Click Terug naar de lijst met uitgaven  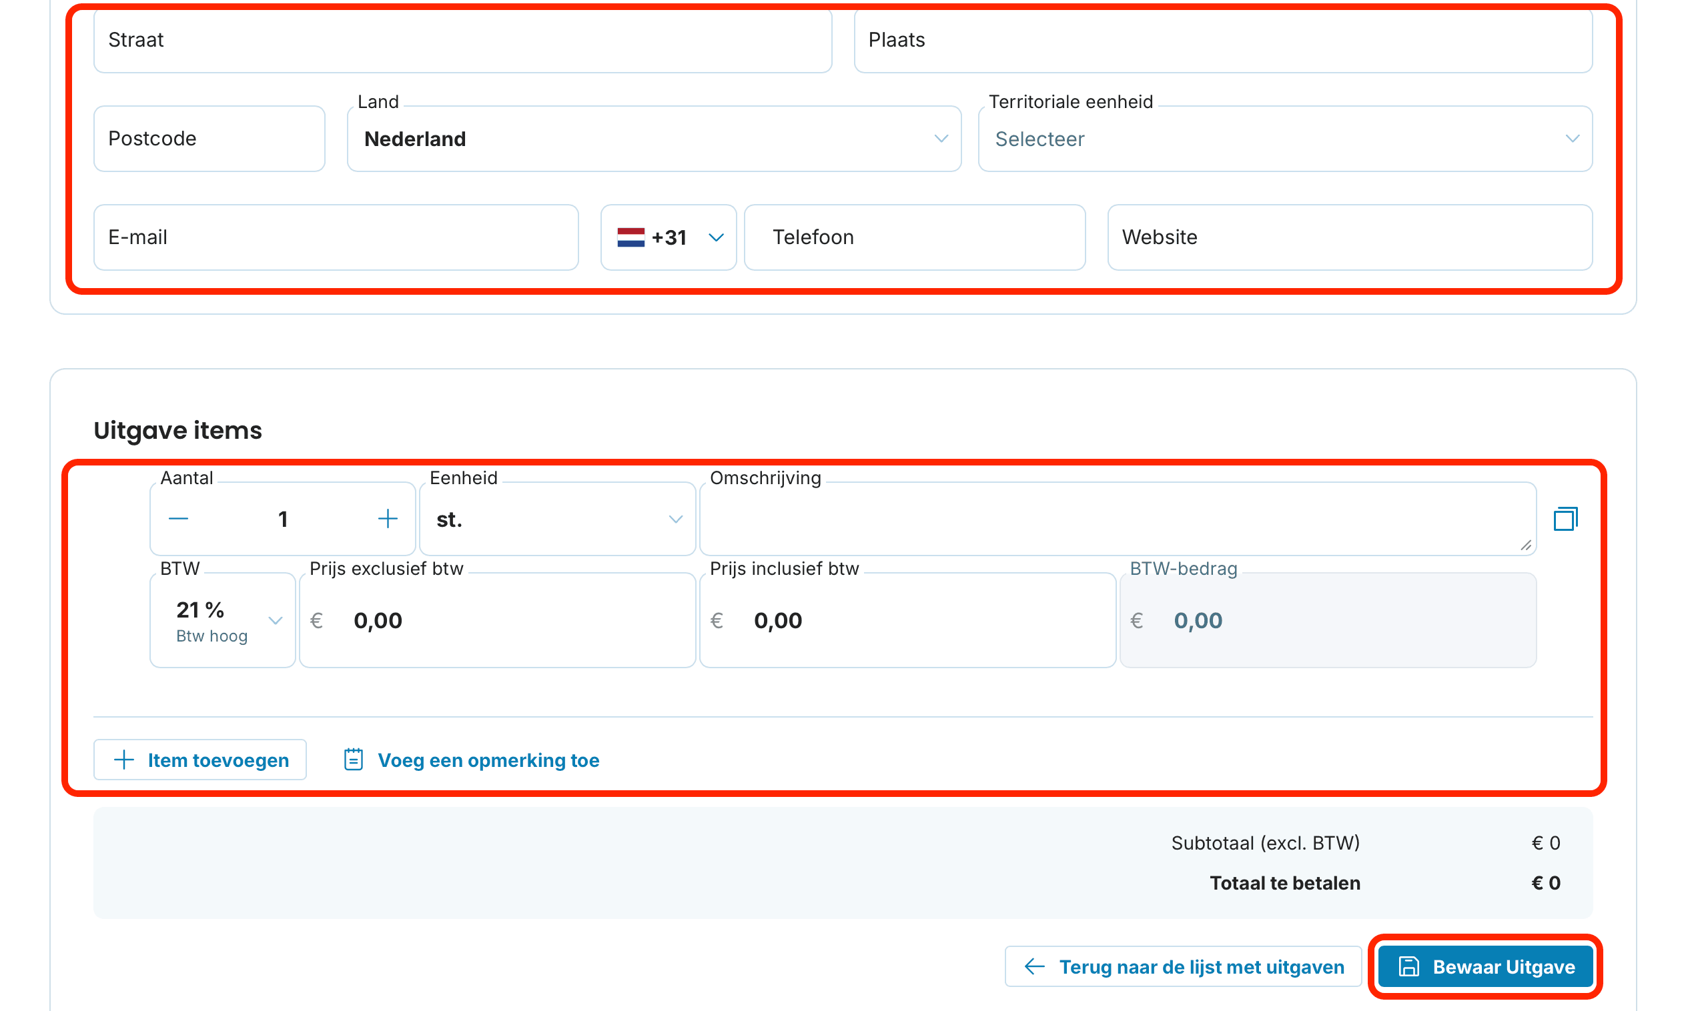(1183, 967)
